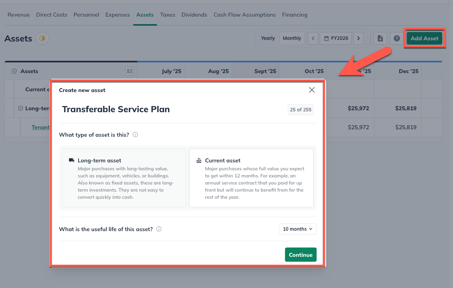Click the download icon in the toolbar
This screenshot has width=453, height=288.
point(380,38)
